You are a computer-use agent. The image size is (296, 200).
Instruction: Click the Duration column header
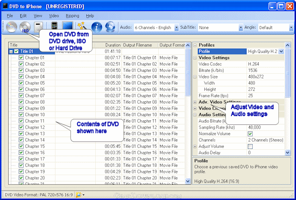tap(108, 45)
